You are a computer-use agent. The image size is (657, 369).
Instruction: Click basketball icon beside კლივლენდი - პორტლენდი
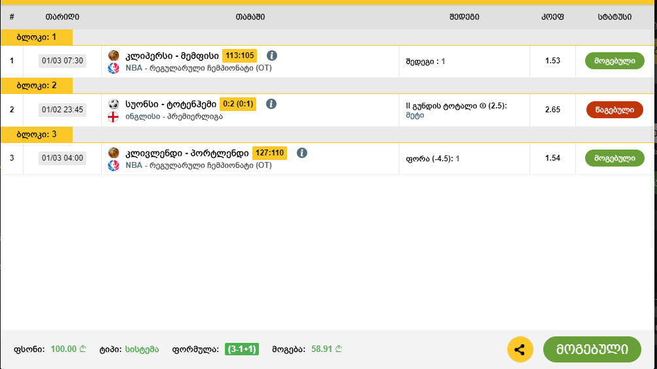pyautogui.click(x=114, y=153)
